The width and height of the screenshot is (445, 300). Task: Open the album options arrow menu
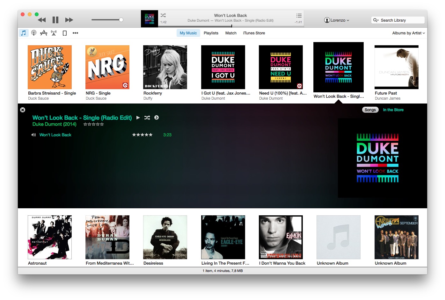pyautogui.click(x=157, y=118)
